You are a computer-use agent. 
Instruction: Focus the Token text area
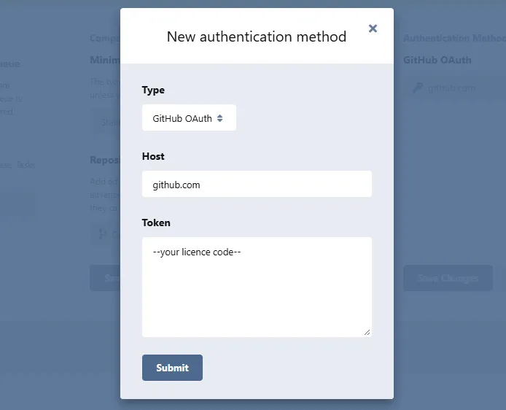tap(257, 287)
